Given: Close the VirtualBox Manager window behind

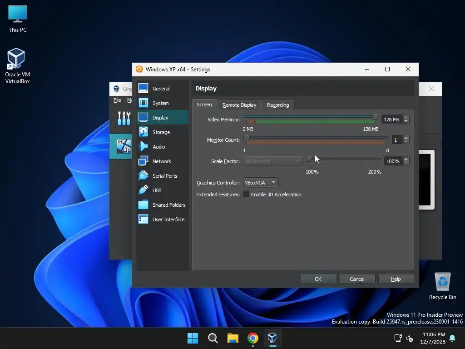Looking at the screenshot, I should 431,89.
